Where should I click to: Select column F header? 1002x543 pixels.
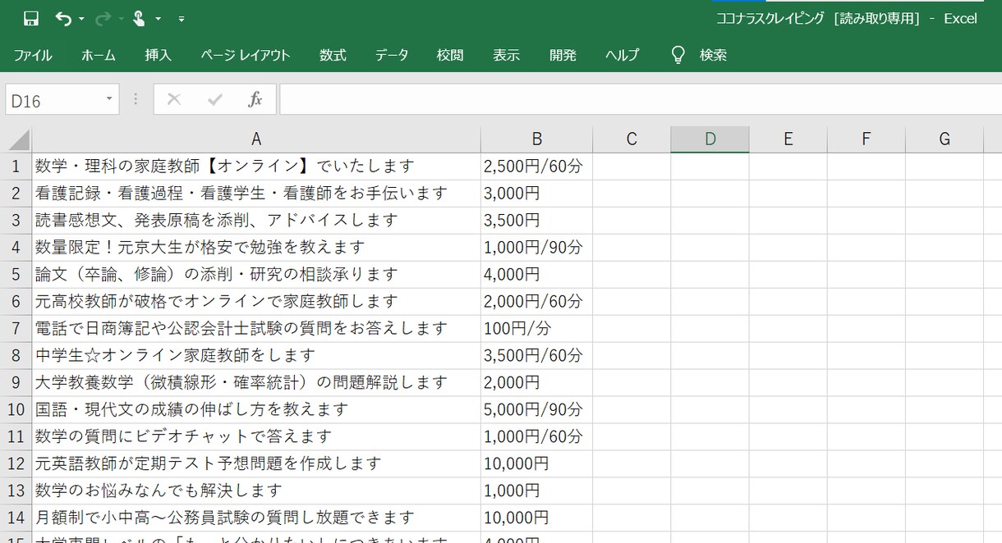tap(866, 139)
